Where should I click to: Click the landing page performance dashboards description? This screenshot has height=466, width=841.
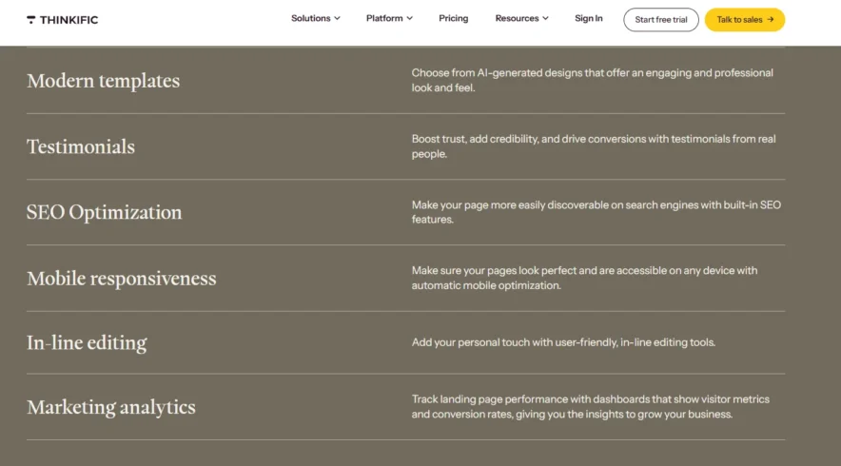click(x=590, y=407)
